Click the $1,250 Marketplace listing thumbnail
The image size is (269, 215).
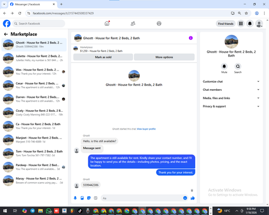click(x=76, y=48)
